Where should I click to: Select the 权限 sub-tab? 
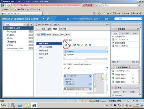pyautogui.click(x=68, y=34)
